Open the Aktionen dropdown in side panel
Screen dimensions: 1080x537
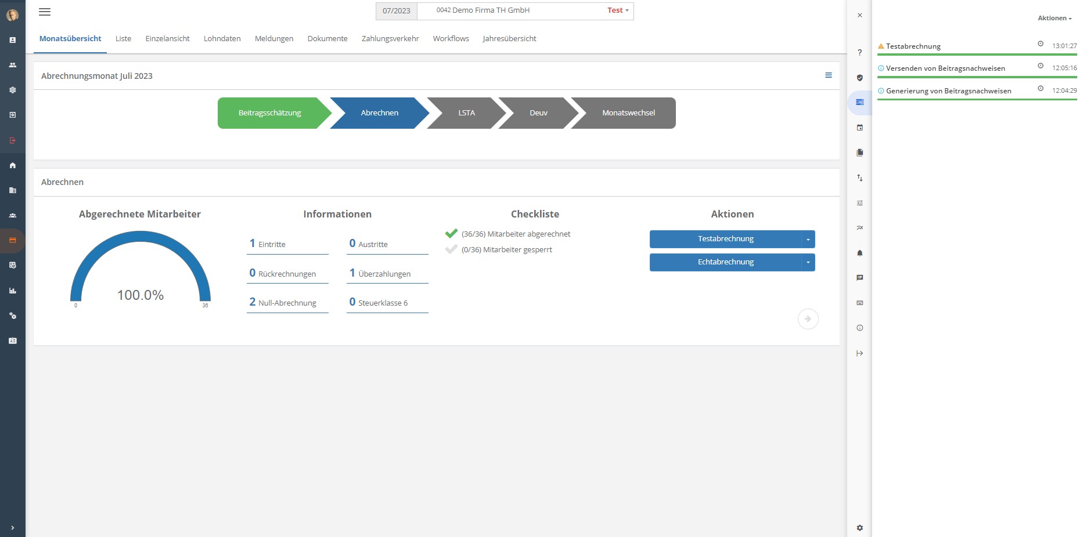[x=1054, y=18]
